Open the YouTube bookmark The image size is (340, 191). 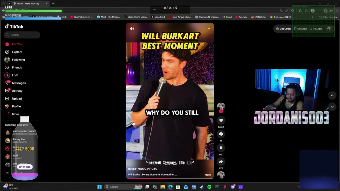pos(241,17)
